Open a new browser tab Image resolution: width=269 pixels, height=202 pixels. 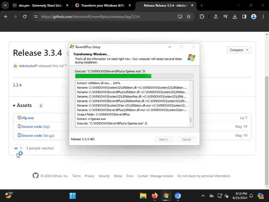click(x=201, y=6)
